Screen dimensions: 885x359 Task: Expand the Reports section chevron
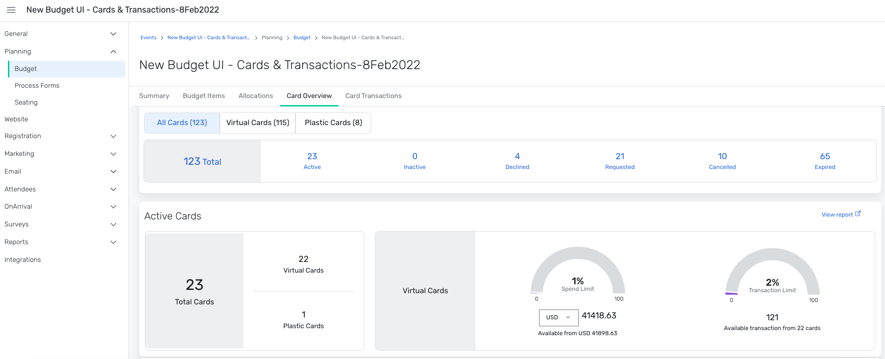113,242
